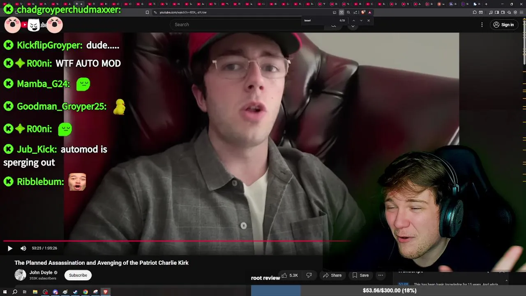Click the $53.56/$300.00 donation goal bar

388,291
